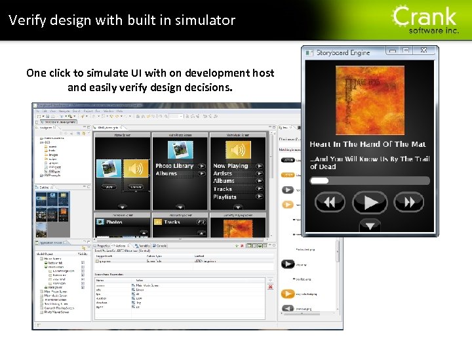472x354 pixels.
Task: Select black play button image in Images panel
Action: [x=288, y=264]
